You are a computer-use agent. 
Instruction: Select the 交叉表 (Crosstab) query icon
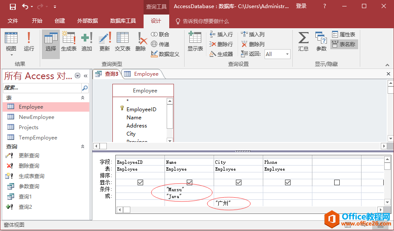pos(123,41)
